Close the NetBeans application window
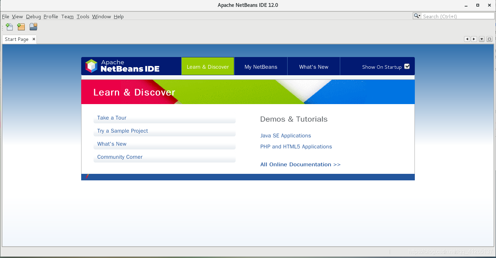The image size is (496, 258). (489, 5)
